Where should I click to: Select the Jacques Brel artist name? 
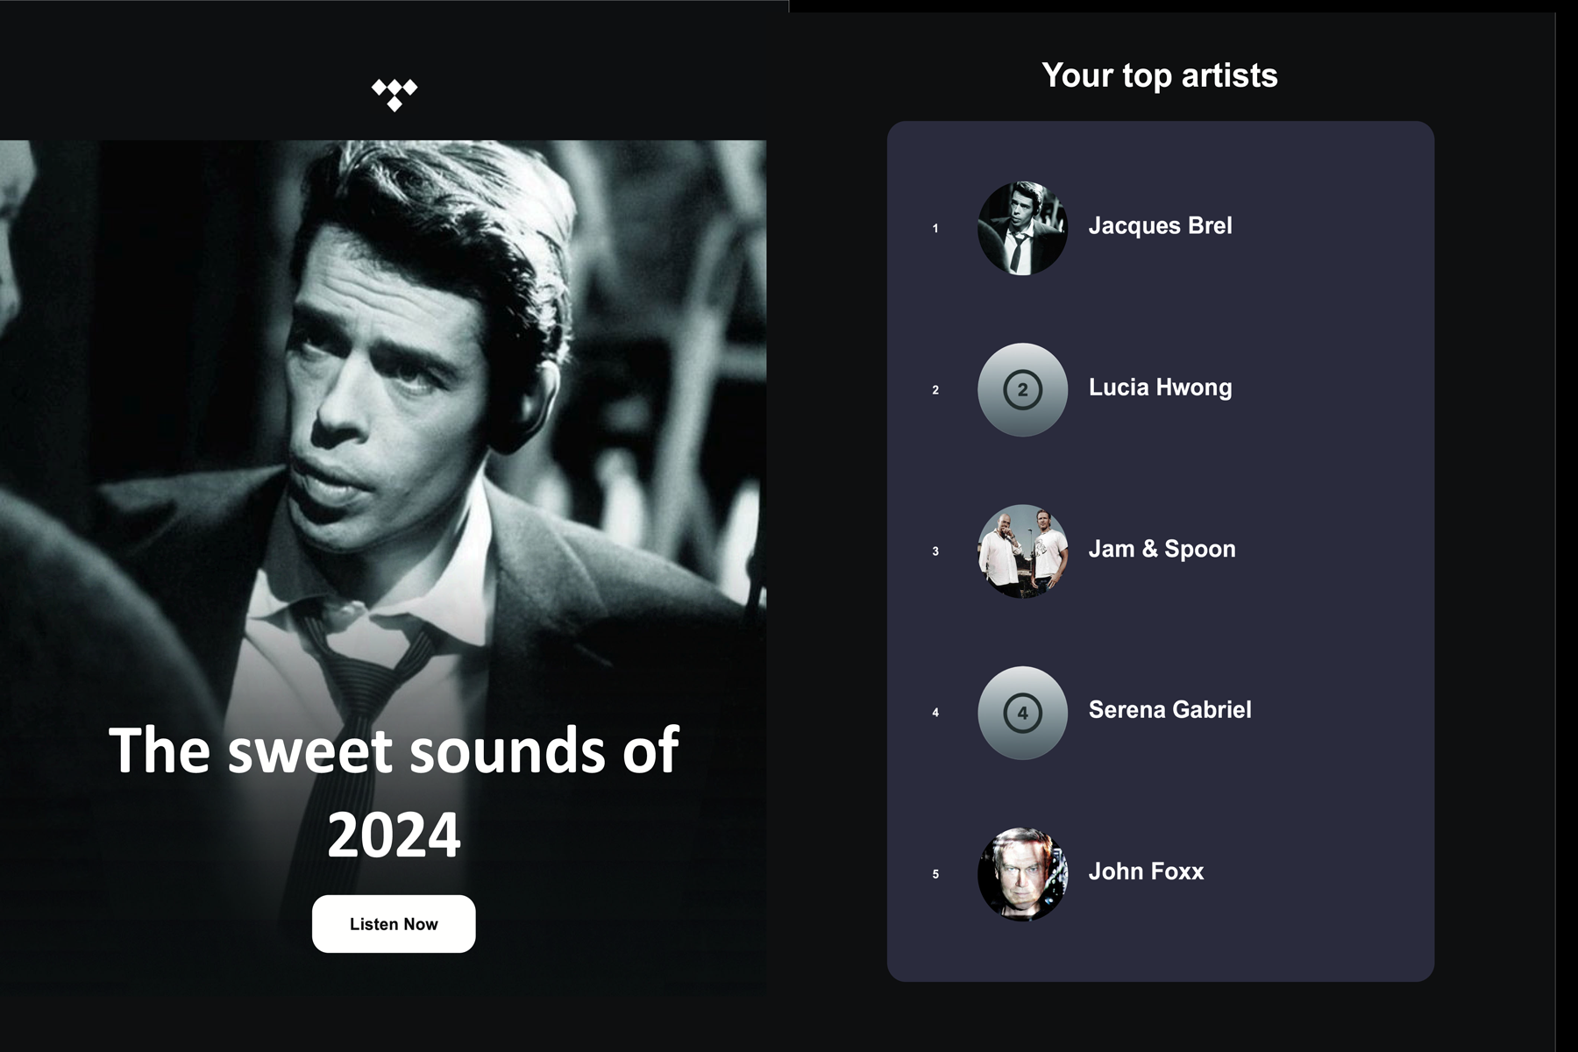pos(1160,226)
